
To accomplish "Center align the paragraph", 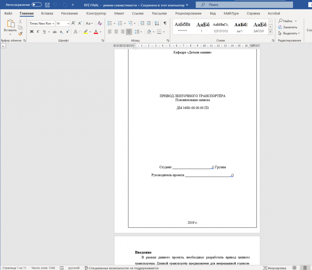I will (116, 32).
